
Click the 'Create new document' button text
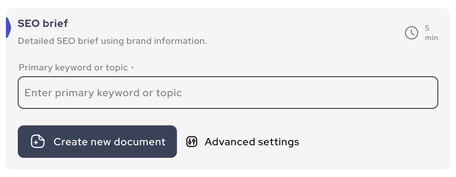click(x=110, y=142)
